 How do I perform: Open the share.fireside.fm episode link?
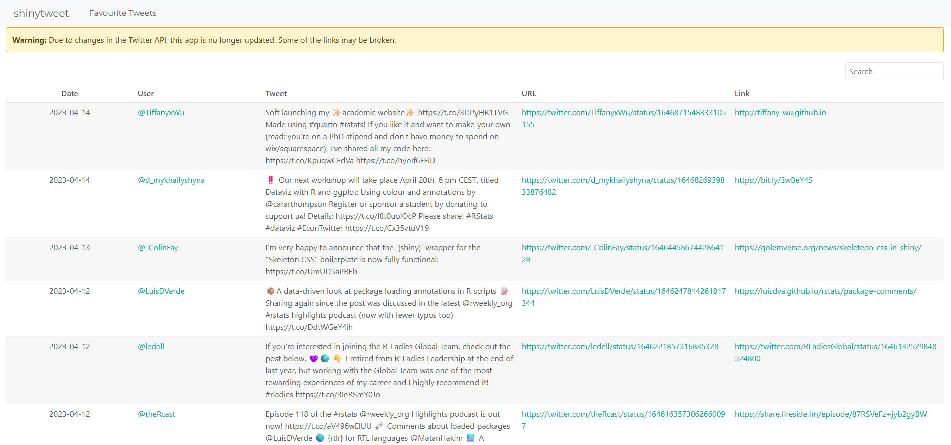tap(831, 414)
